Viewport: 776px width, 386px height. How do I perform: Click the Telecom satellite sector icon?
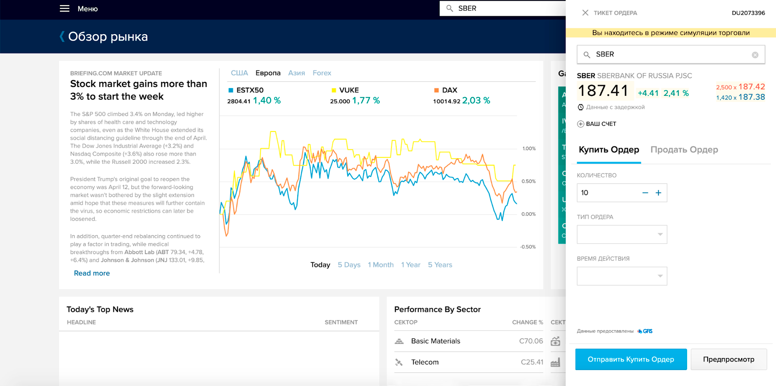pyautogui.click(x=399, y=362)
